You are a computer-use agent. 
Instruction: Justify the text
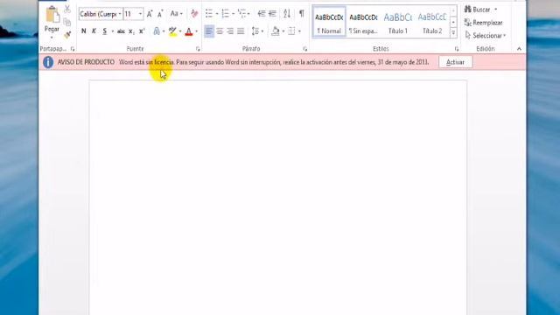pyautogui.click(x=241, y=31)
